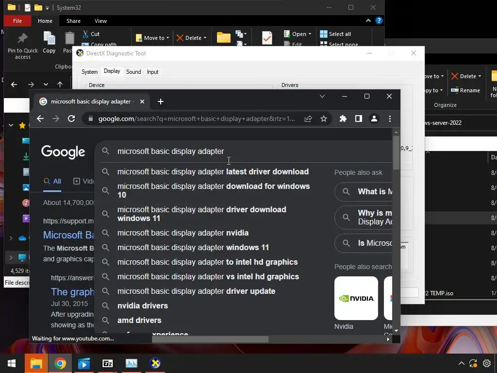Open the Open dropdown in System32 ribbon
The image size is (497, 373).
[x=298, y=34]
